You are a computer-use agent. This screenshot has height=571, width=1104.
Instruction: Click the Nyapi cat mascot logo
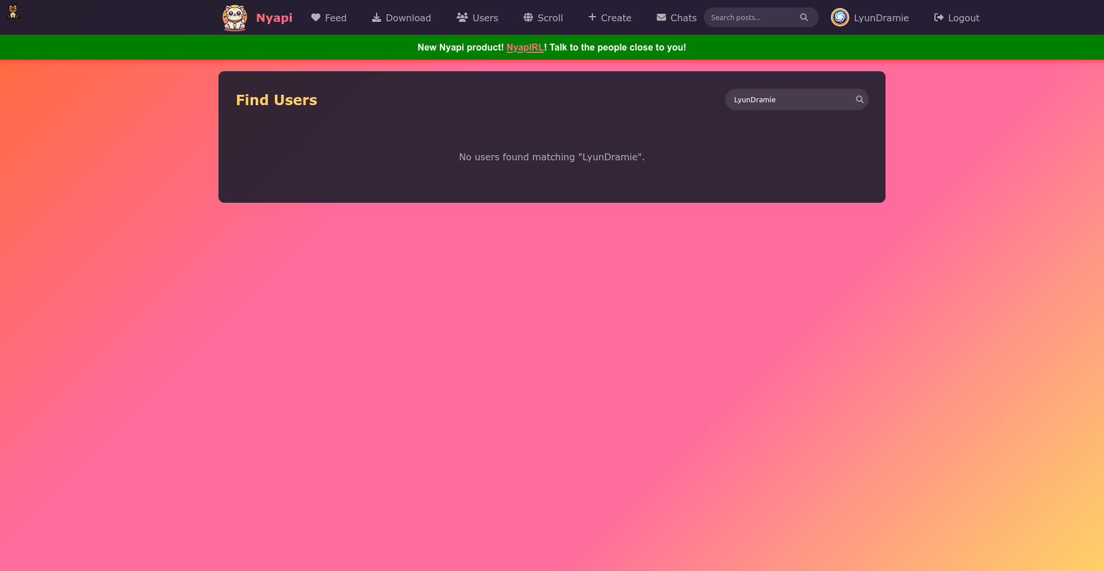[x=235, y=18]
